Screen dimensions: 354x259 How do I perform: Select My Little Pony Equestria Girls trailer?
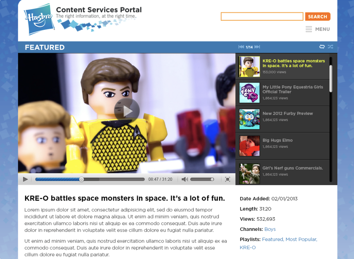tap(282, 93)
